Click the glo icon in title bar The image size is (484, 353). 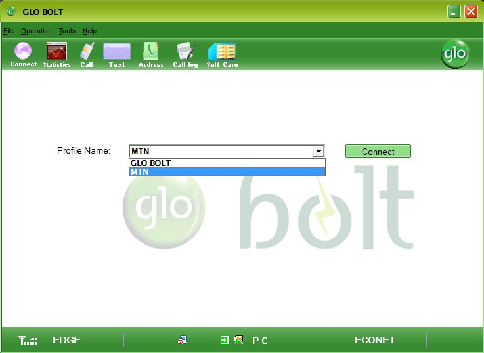pyautogui.click(x=11, y=11)
